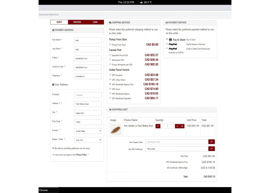Open the Privacy Policy link
The height and width of the screenshot is (193, 270).
coord(81,155)
